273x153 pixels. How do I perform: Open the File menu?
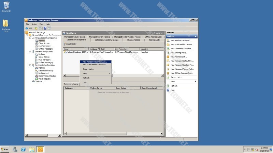point(28,24)
